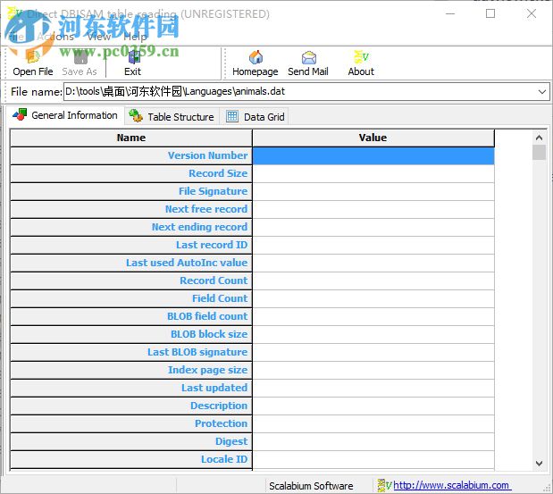The width and height of the screenshot is (553, 494).
Task: Click the highlighted Version Number value cell
Action: click(x=373, y=155)
